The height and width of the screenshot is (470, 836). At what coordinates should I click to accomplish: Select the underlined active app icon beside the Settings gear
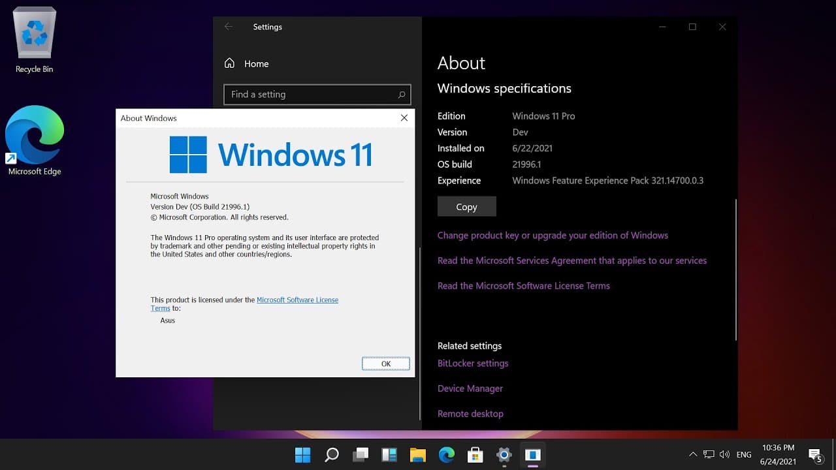(533, 454)
